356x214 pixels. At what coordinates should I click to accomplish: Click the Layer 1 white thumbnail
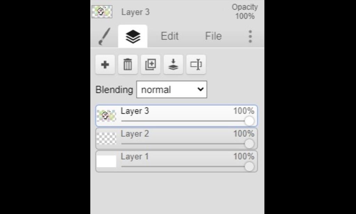pos(106,161)
